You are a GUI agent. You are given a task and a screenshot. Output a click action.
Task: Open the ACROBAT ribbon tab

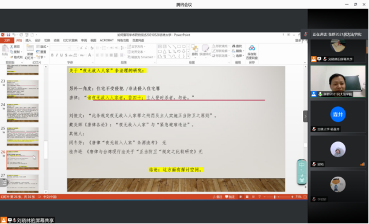[107, 40]
